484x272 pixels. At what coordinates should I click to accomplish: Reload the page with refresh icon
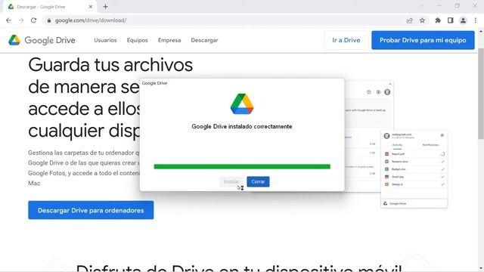tap(33, 20)
